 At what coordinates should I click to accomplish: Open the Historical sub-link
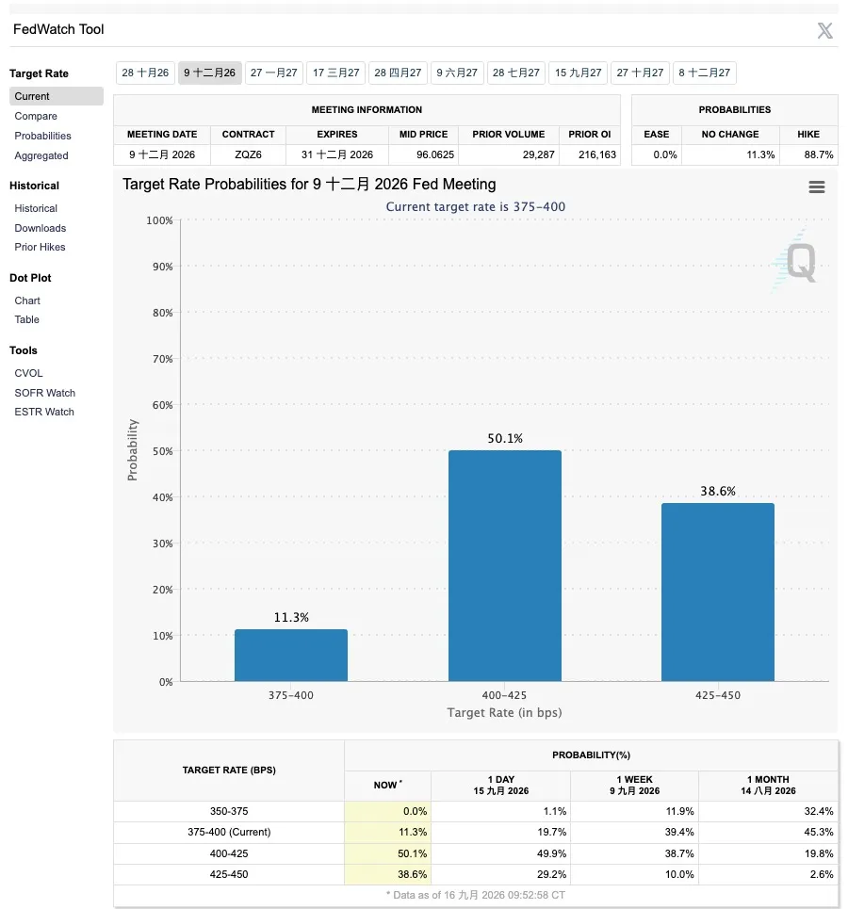tap(36, 208)
